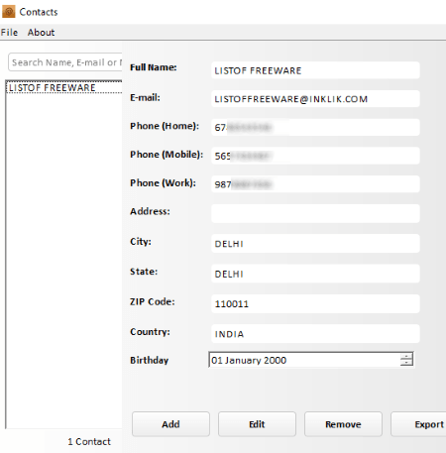Click the Country field showing INDIA
The height and width of the screenshot is (453, 446).
(x=315, y=334)
